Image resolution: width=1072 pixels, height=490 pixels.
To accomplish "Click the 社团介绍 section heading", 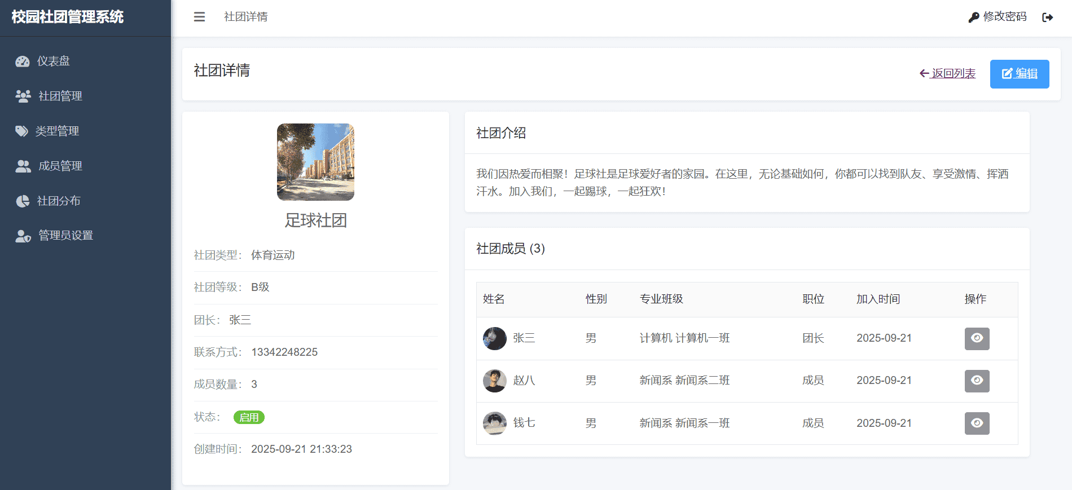I will click(501, 133).
